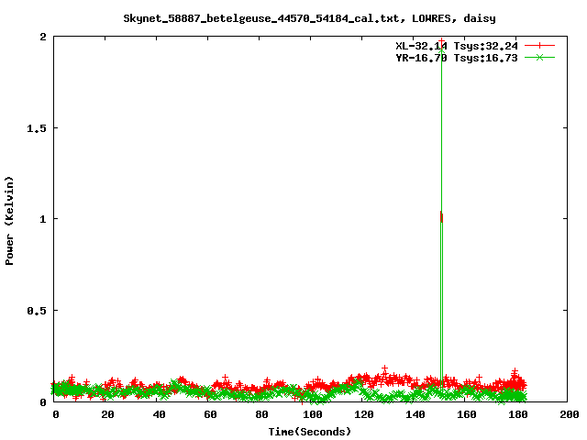The image size is (587, 440).
Task: Click the x-axis tick label 100
Action: coord(313,414)
